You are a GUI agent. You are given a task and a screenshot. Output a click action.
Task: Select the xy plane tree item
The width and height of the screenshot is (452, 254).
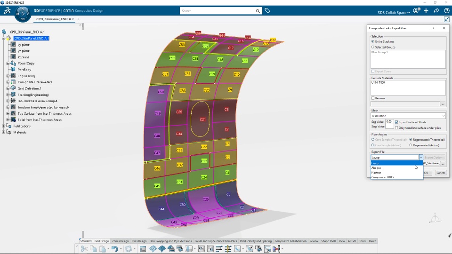point(24,45)
